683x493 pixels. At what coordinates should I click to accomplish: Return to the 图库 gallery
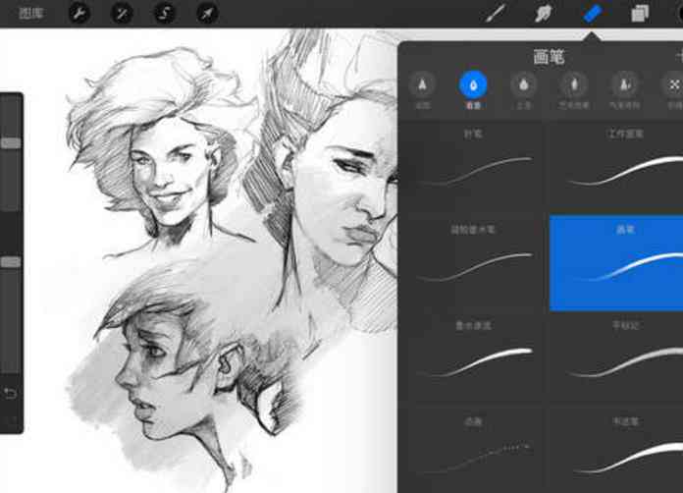tap(31, 13)
